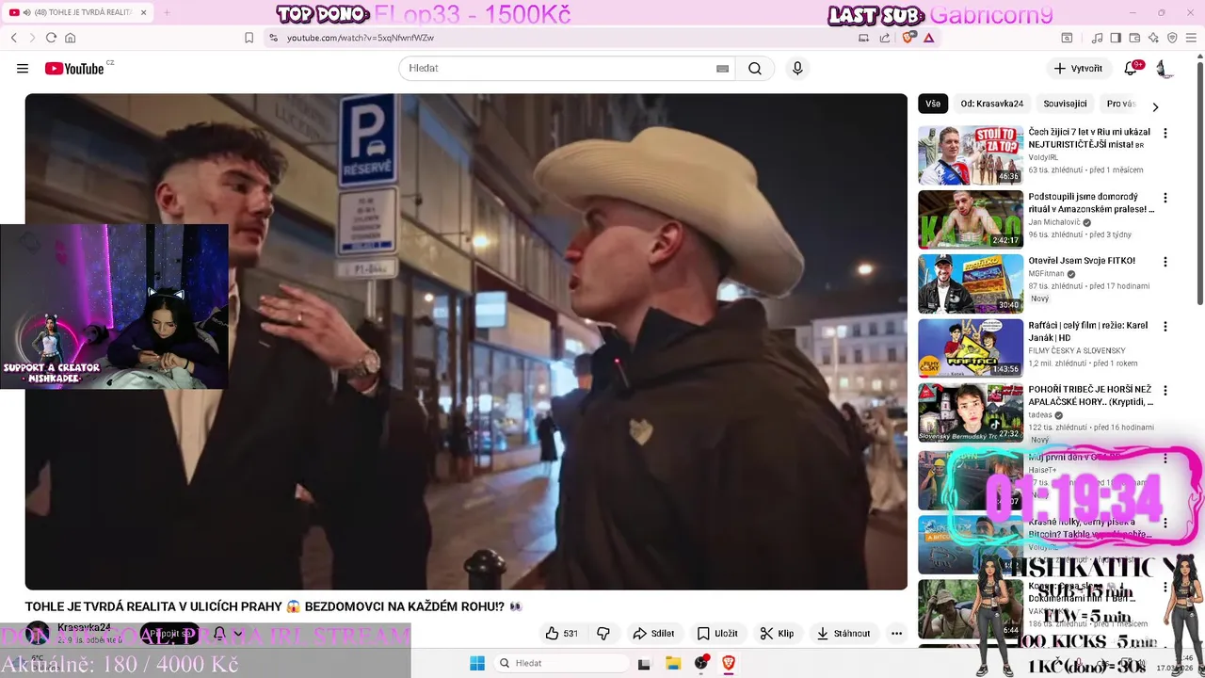1205x678 pixels.
Task: Open the browser home page
Action: [x=70, y=38]
